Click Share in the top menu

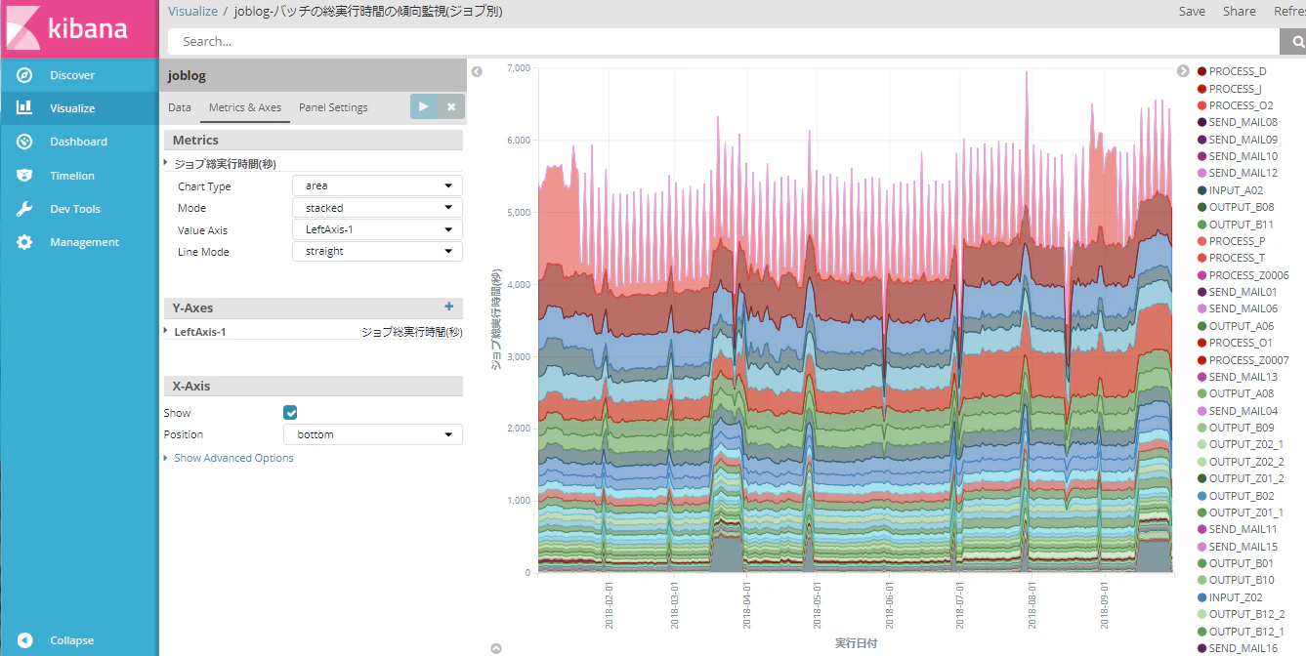coord(1240,12)
